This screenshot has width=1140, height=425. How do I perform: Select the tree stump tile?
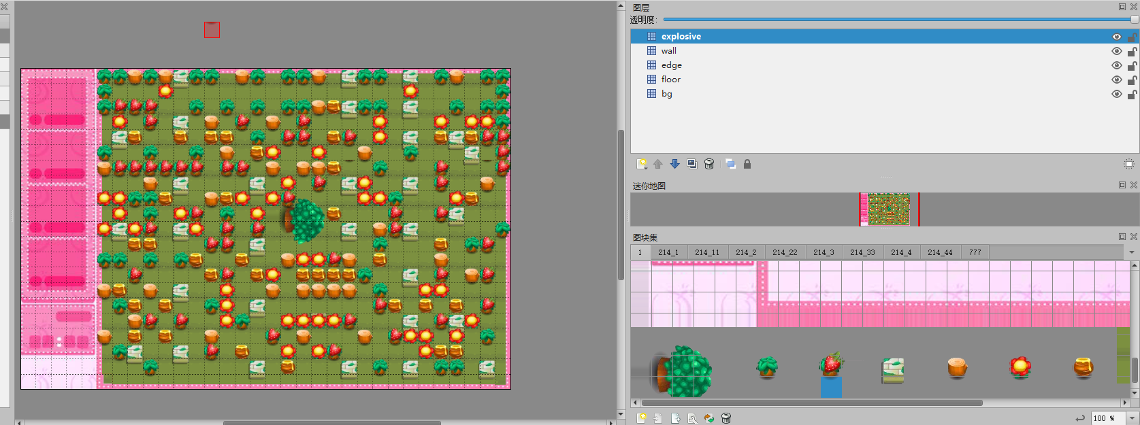pyautogui.click(x=957, y=368)
